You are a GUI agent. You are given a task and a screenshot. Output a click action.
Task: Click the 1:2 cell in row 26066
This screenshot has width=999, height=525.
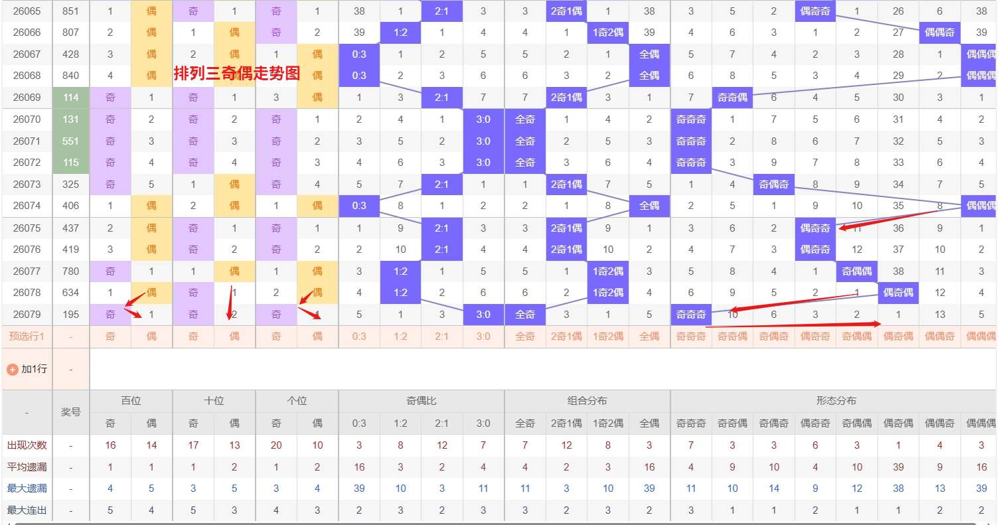(x=400, y=33)
